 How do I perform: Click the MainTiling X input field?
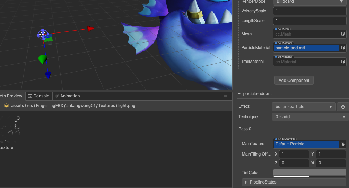294,154
